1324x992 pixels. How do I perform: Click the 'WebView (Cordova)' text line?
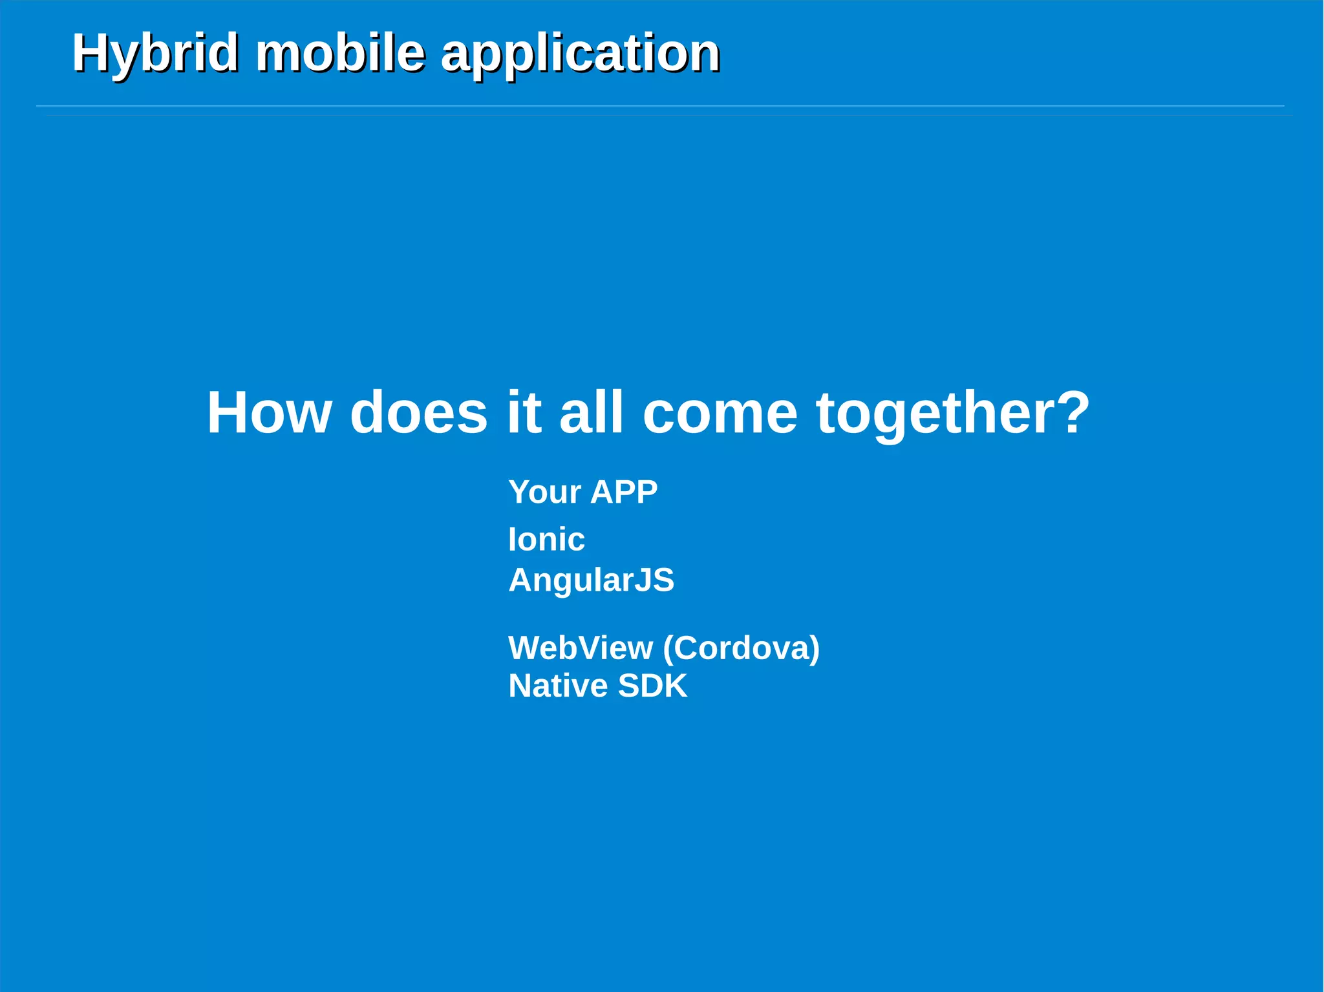(x=663, y=648)
